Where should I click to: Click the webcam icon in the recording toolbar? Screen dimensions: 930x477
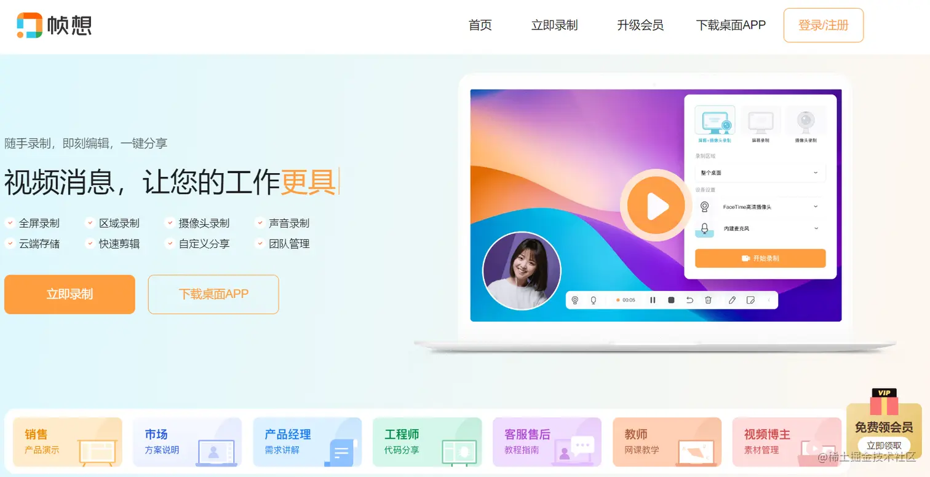[x=575, y=300]
